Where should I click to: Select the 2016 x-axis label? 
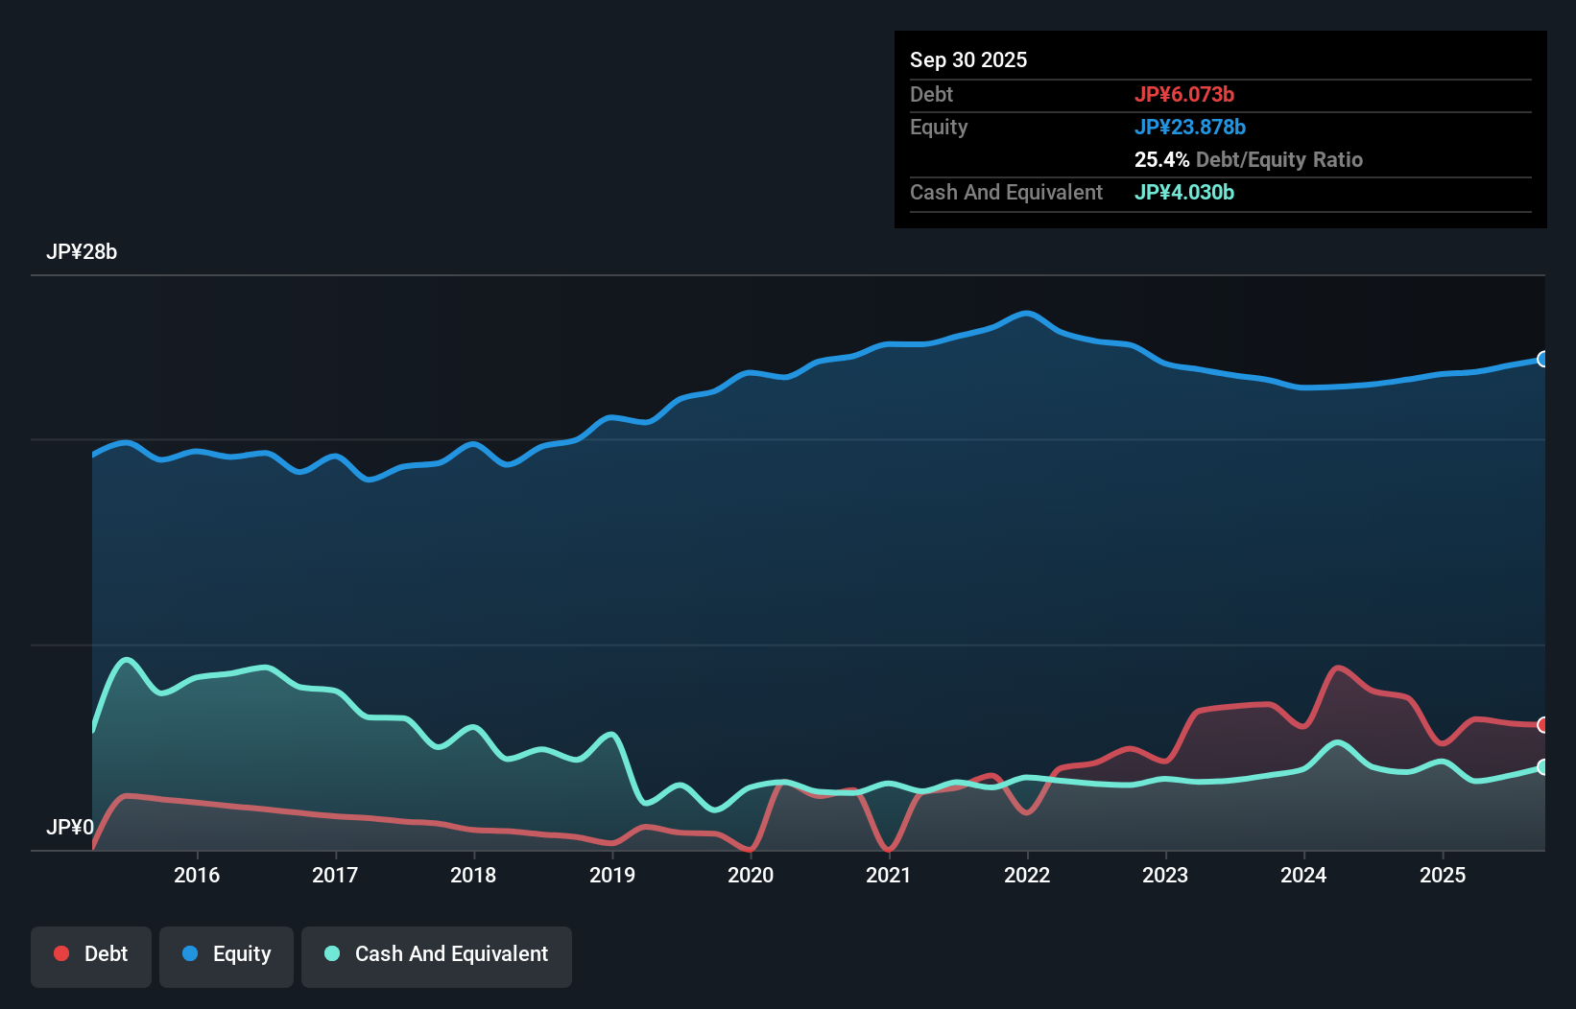(x=197, y=875)
